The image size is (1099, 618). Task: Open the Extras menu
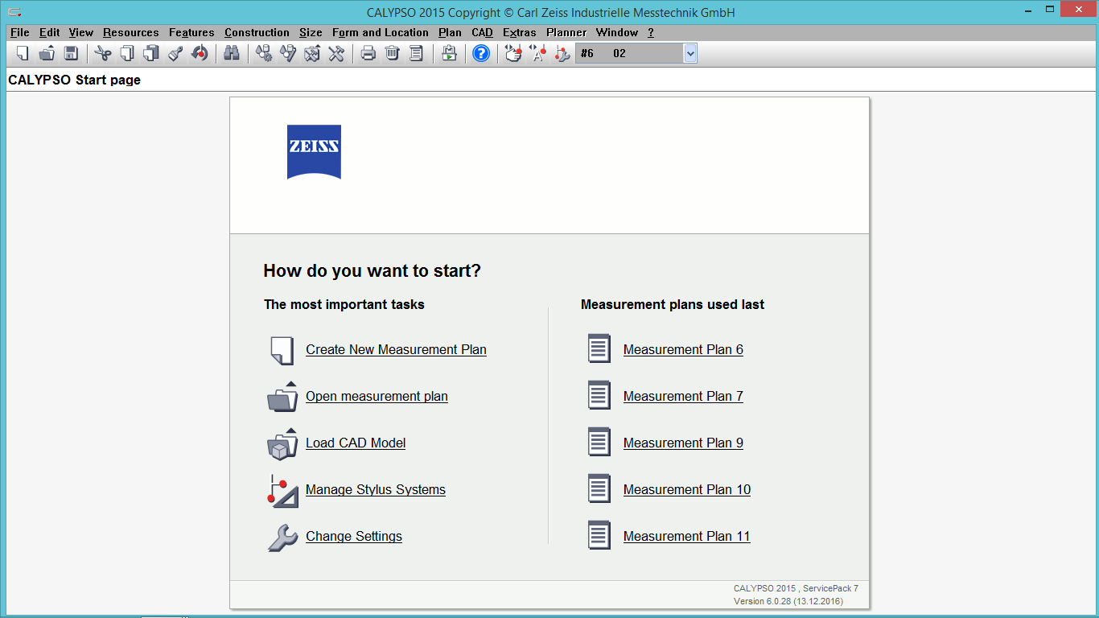point(520,33)
